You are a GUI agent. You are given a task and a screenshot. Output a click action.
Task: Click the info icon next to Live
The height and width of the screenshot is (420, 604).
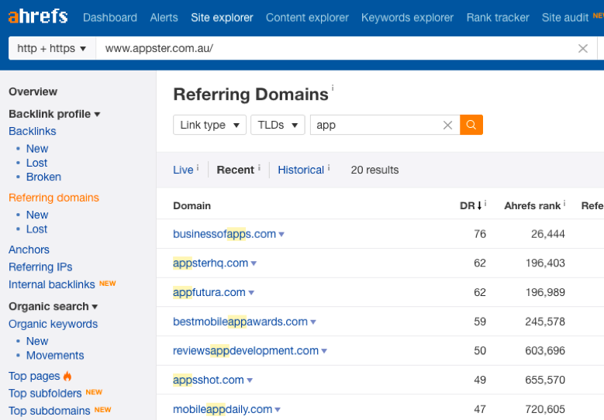[198, 167]
